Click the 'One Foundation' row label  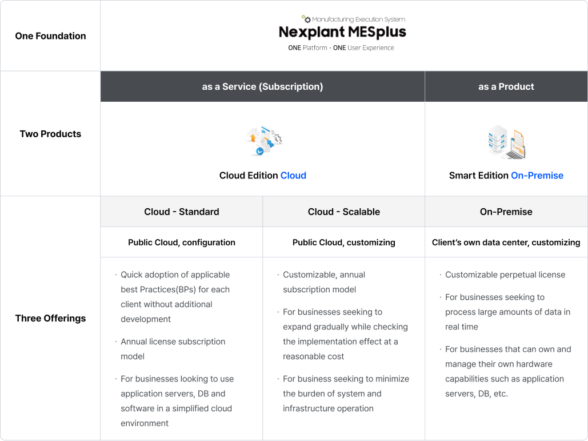pyautogui.click(x=51, y=36)
